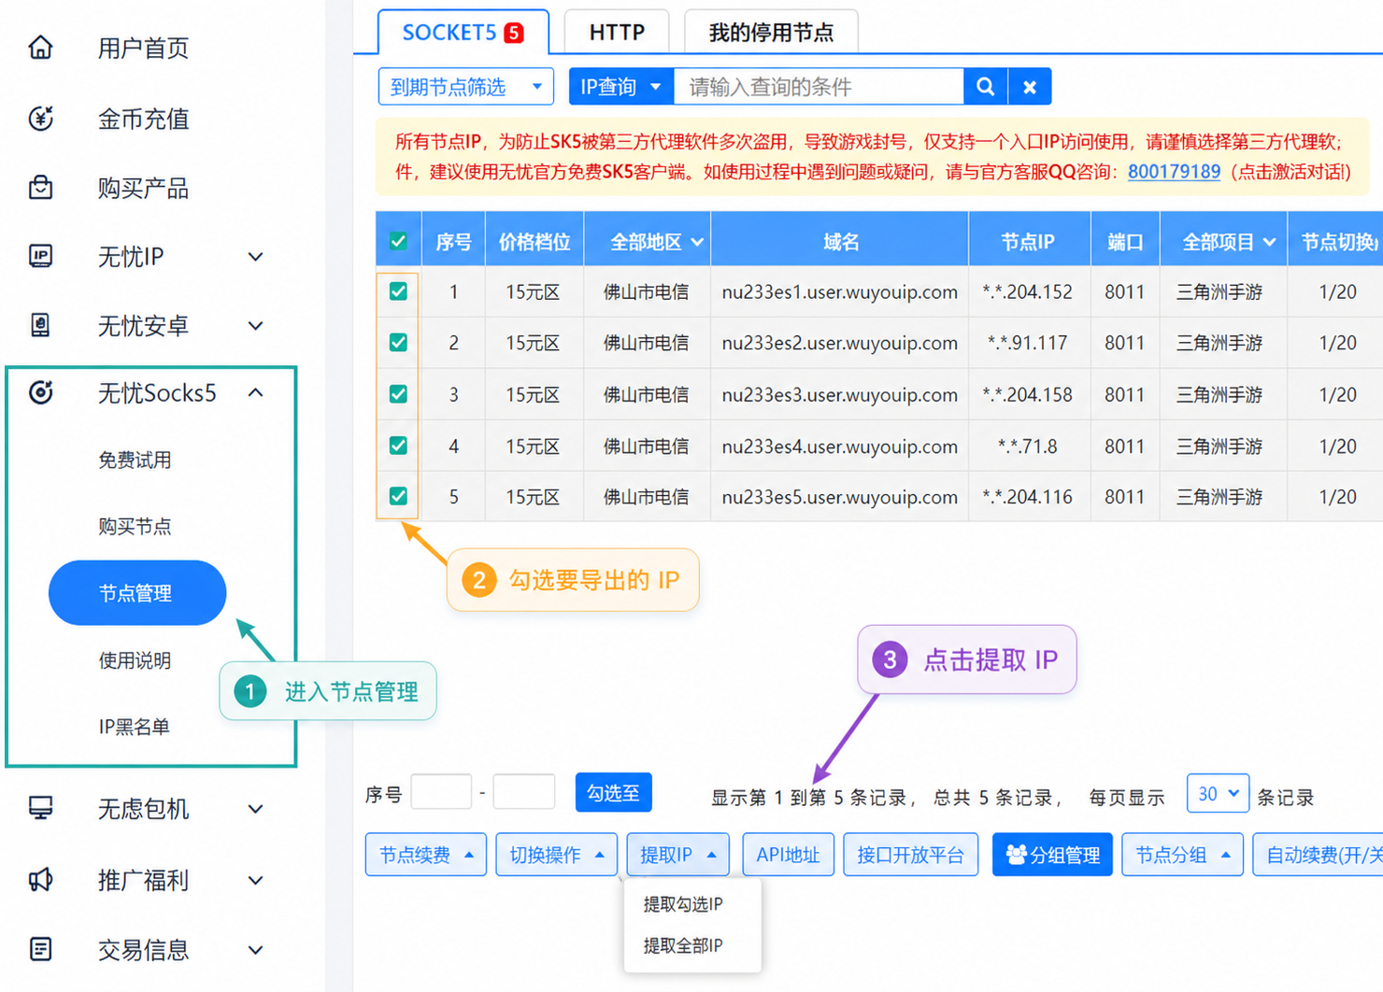Change the 30 records per page dropdown
Viewport: 1383px width, 992px height.
click(x=1218, y=794)
